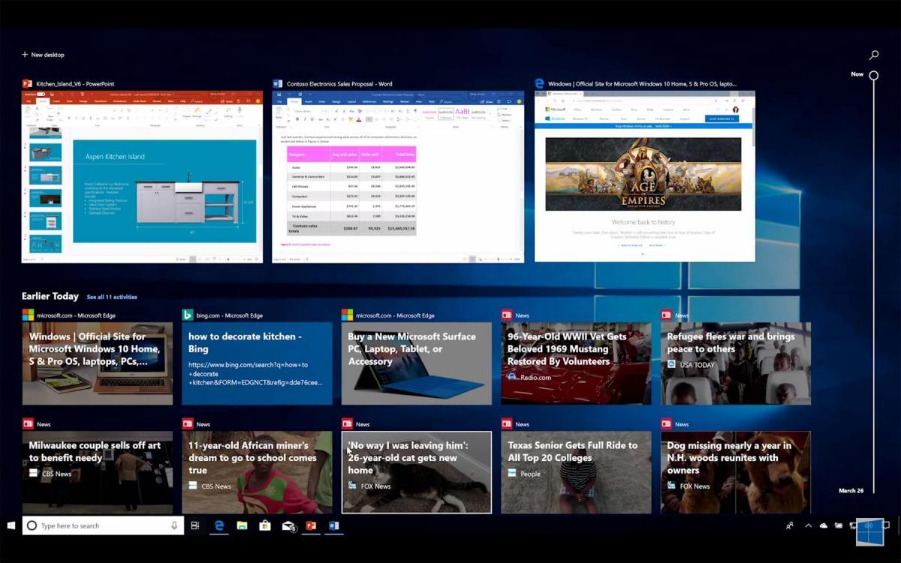Viewport: 901px width, 563px height.
Task: Click News app icon above Dog missing card
Action: [x=667, y=424]
